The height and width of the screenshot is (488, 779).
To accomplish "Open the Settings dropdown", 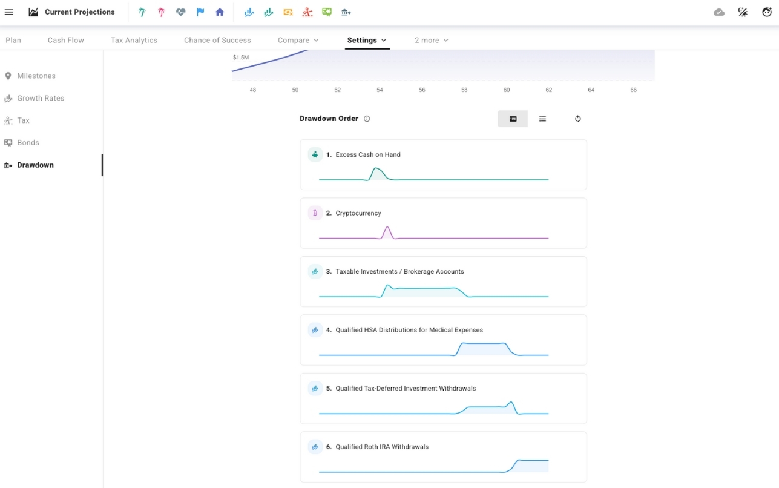I will click(367, 40).
